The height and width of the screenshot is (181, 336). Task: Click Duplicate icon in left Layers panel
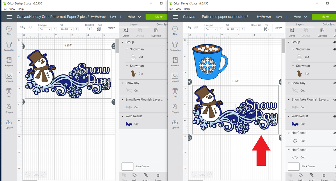pos(156,30)
